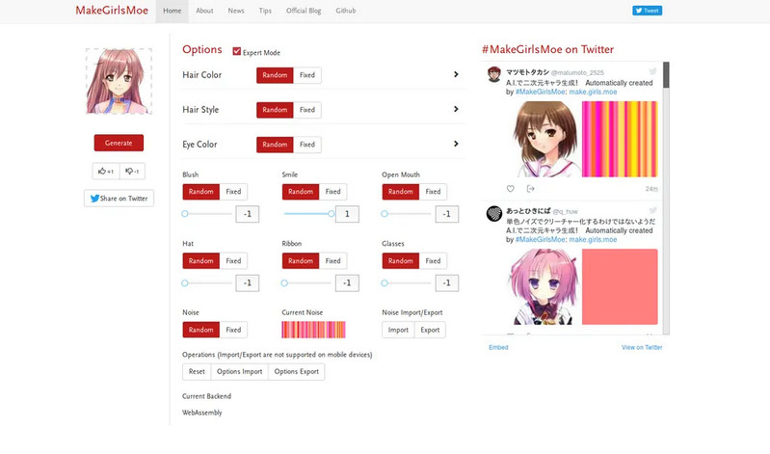The width and height of the screenshot is (770, 454).
Task: Set Eye Color to Random
Action: point(275,145)
